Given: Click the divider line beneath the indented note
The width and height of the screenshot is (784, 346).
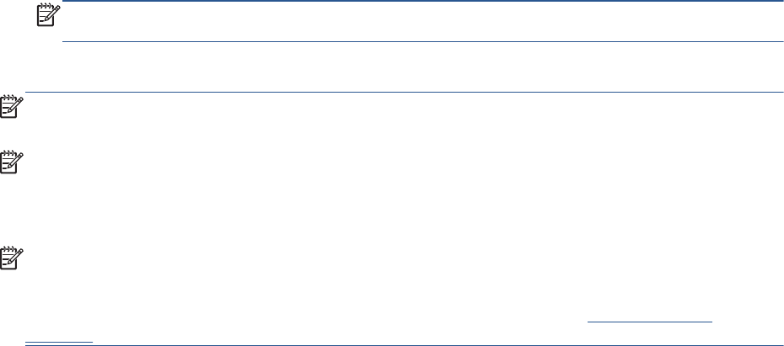Looking at the screenshot, I should point(422,42).
